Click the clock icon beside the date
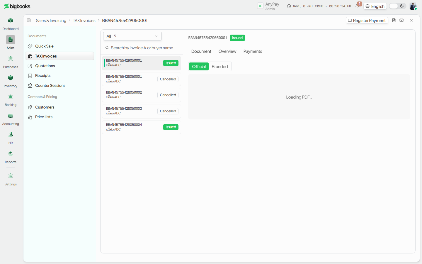 coord(289,6)
